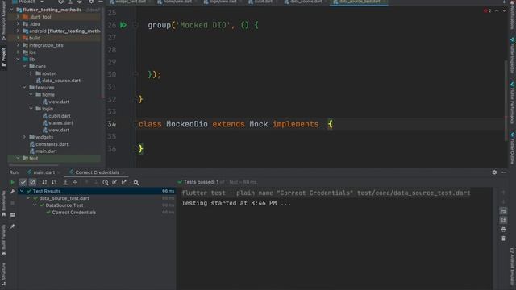Screen dimensions: 516x290
Task: Open Flutter Inspector side panel
Action: 513,55
